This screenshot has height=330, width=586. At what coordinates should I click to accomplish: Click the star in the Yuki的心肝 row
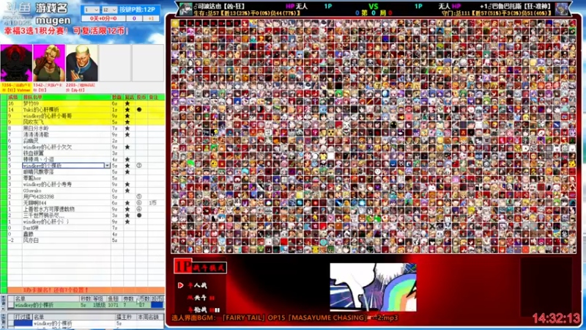[x=127, y=109]
